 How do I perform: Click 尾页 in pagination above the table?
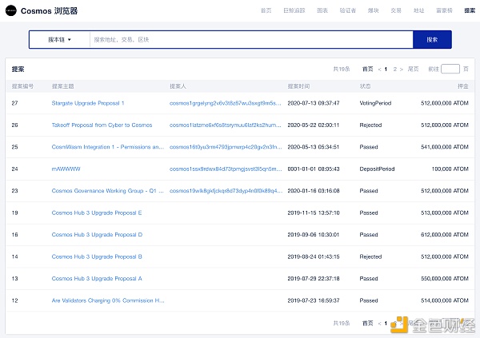tap(413, 70)
